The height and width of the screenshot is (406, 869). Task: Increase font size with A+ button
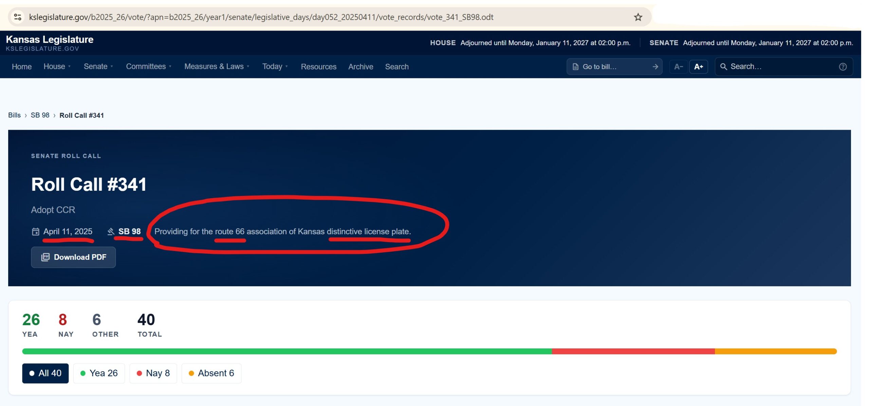[x=699, y=67]
